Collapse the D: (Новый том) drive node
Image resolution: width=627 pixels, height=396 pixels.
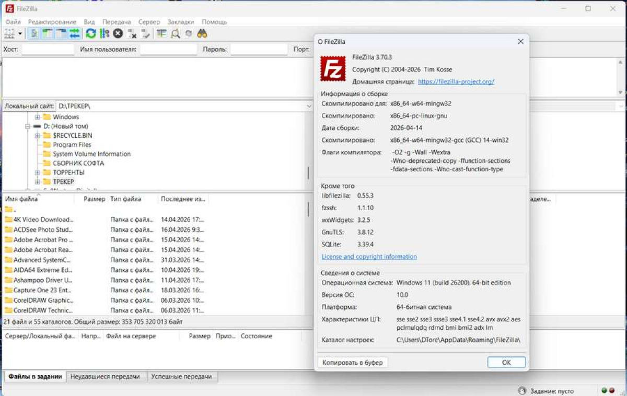(x=28, y=126)
